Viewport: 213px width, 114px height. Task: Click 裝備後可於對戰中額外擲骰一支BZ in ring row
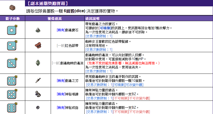(112, 108)
